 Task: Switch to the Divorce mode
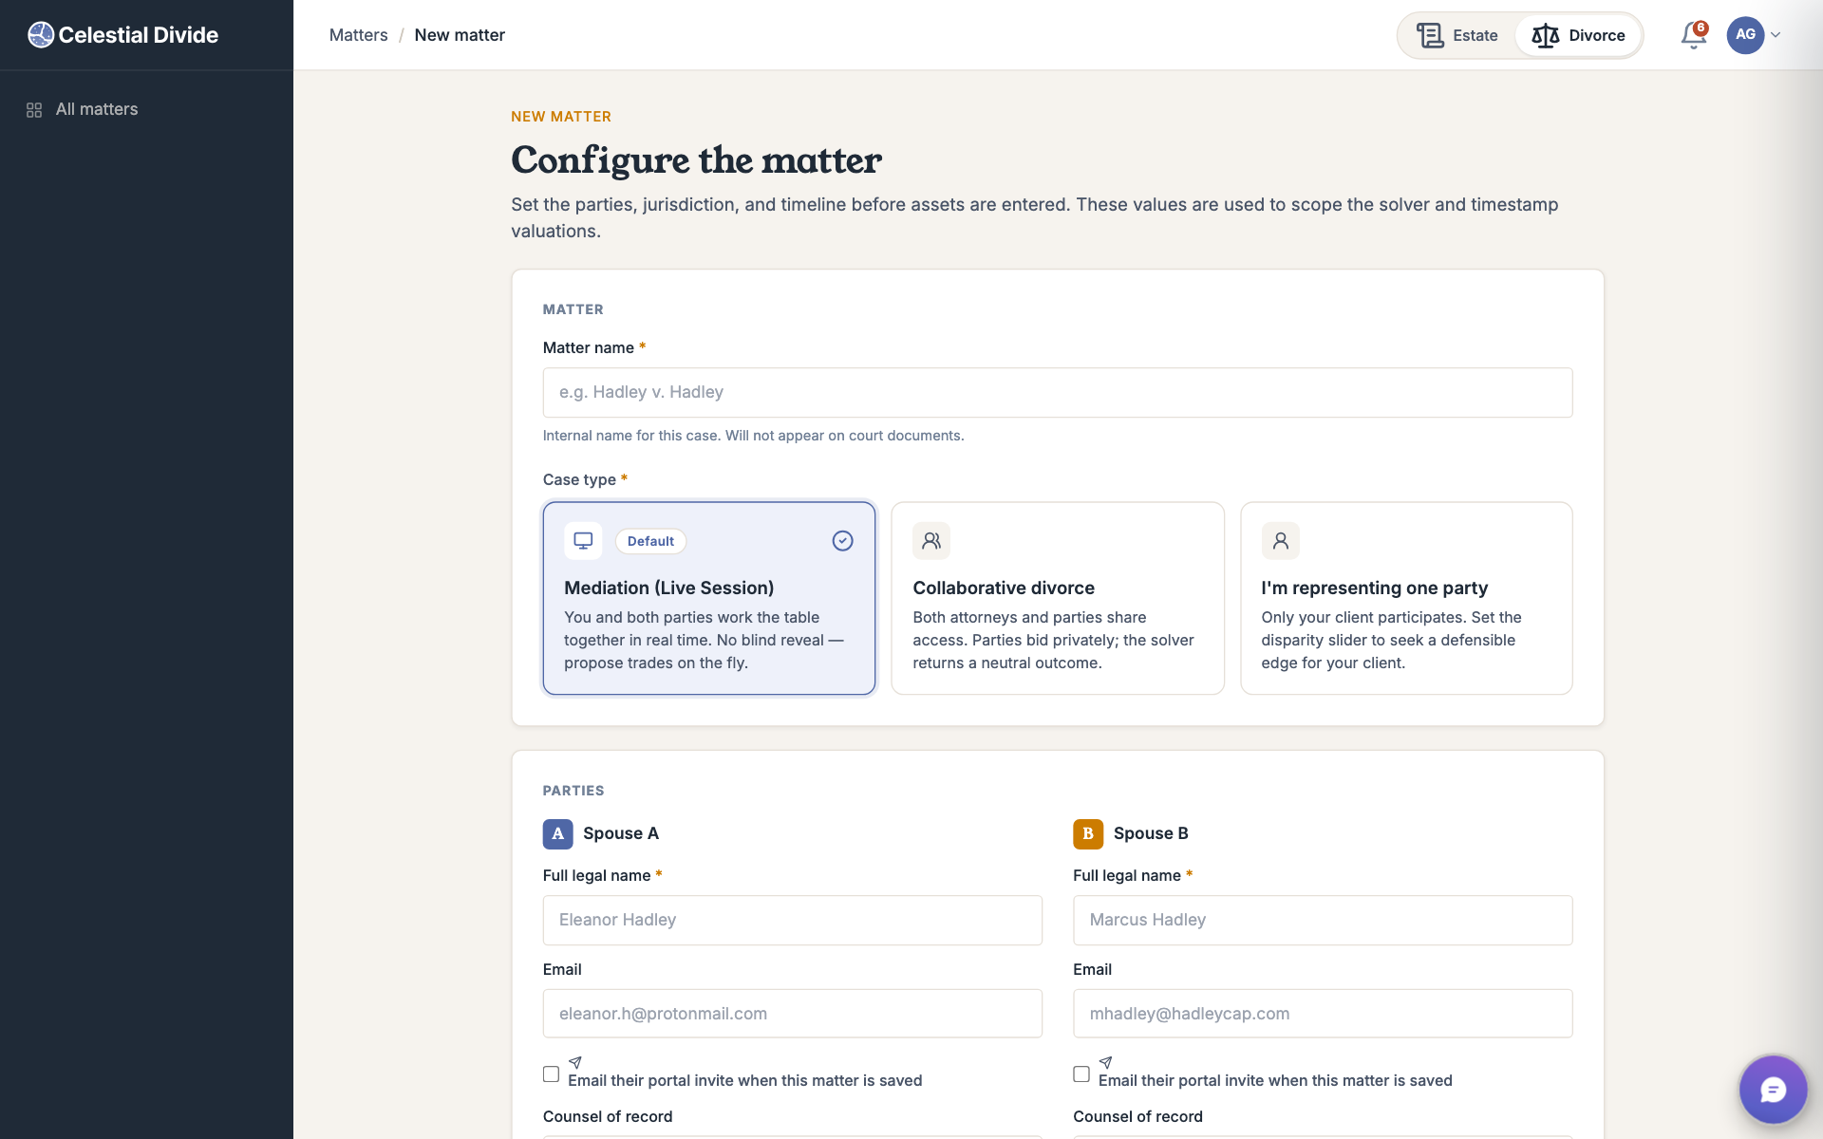[1578, 35]
